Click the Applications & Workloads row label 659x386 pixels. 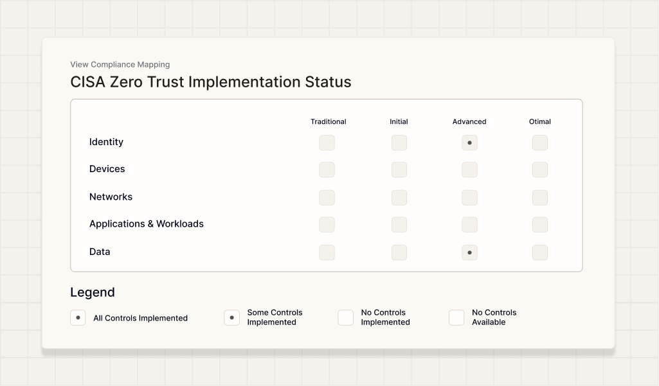(x=146, y=224)
